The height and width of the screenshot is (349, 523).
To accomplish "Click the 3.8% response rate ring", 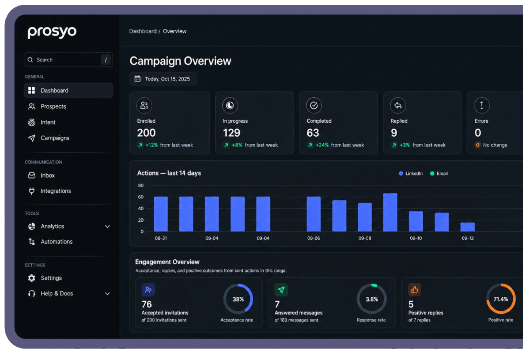I will (x=372, y=299).
